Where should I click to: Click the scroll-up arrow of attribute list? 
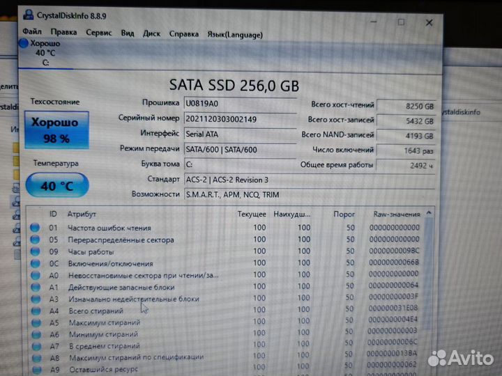click(x=429, y=212)
